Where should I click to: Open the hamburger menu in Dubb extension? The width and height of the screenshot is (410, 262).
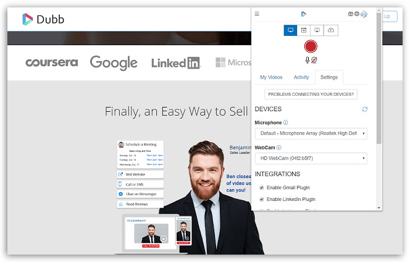point(257,14)
